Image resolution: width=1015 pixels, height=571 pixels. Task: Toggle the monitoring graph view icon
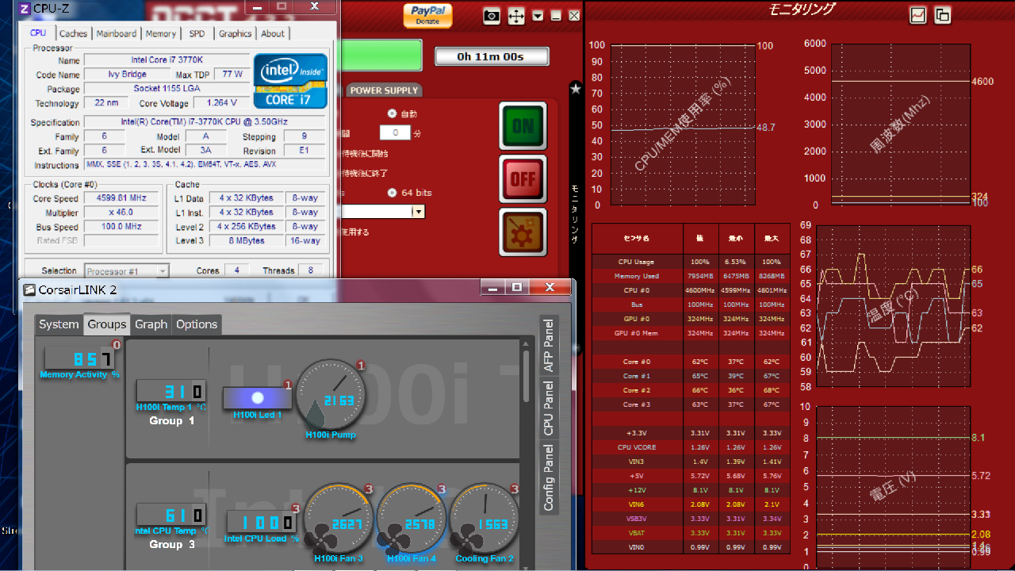917,15
